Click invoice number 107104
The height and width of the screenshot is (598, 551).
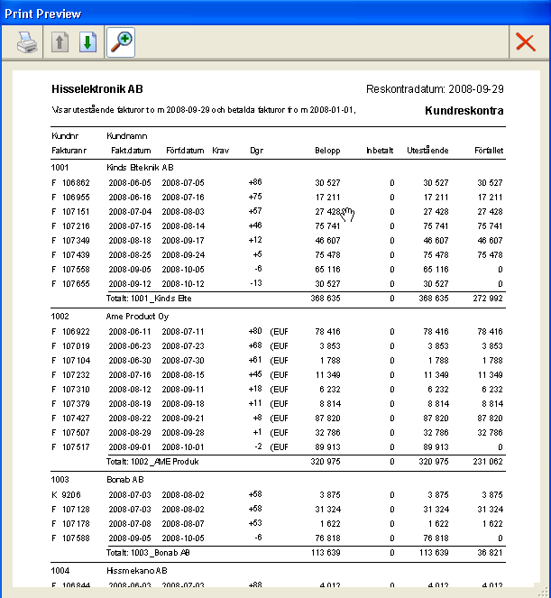(76, 361)
